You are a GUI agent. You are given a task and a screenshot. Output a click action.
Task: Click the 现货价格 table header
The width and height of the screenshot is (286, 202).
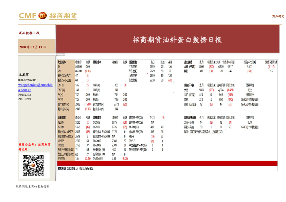(133, 62)
